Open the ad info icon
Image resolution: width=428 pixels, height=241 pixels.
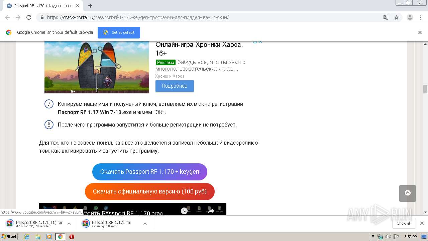coord(255,42)
